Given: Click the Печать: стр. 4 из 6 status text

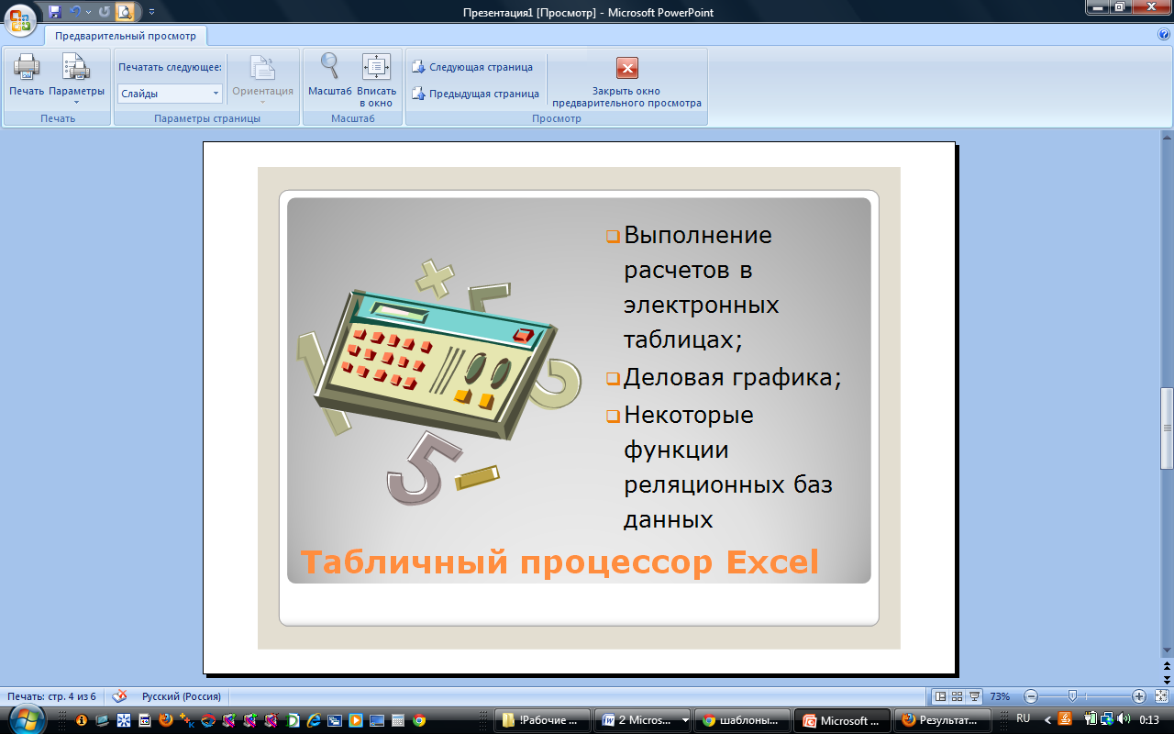Looking at the screenshot, I should click(51, 696).
